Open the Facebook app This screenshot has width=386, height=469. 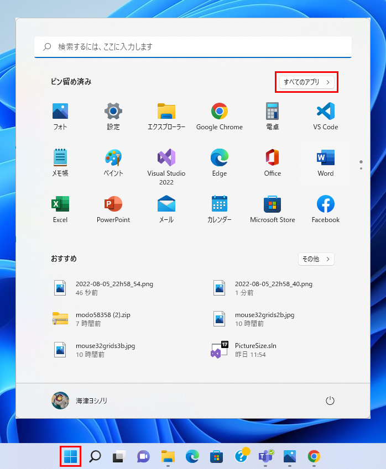[326, 209]
